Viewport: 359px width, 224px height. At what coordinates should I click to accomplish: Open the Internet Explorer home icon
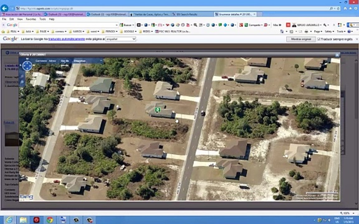point(345,8)
